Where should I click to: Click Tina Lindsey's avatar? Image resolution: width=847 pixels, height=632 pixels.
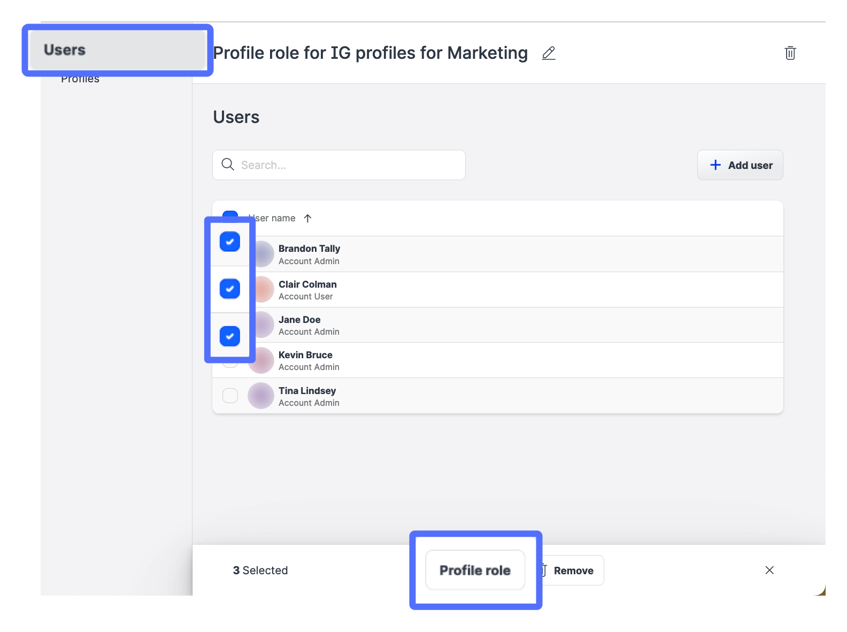(261, 396)
